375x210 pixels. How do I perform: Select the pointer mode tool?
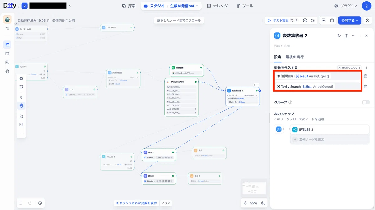[21, 97]
